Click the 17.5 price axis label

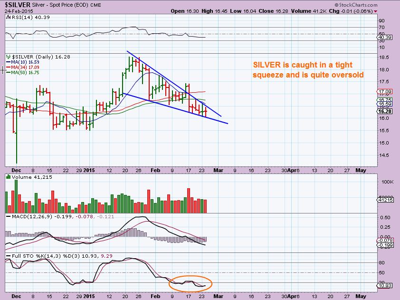pos(384,82)
